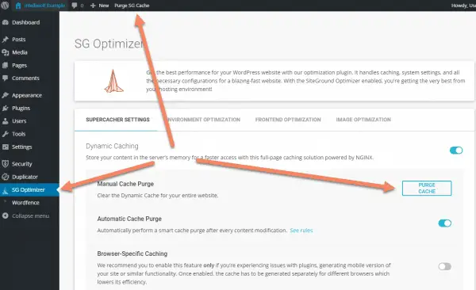Click the Comments sidebar icon
476x290 pixels.
tap(6, 78)
